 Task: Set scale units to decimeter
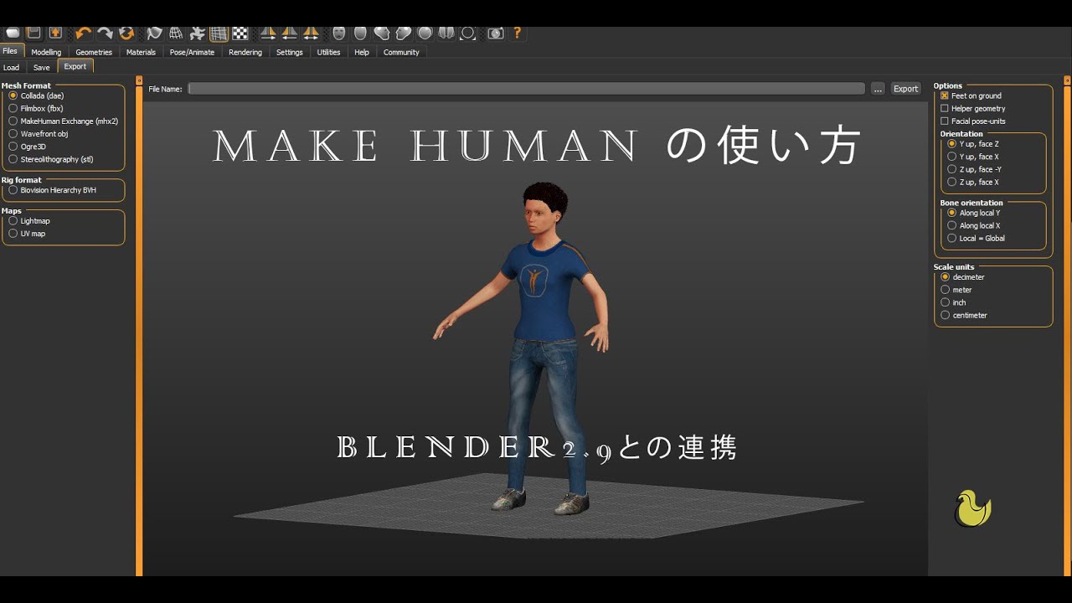pyautogui.click(x=963, y=277)
